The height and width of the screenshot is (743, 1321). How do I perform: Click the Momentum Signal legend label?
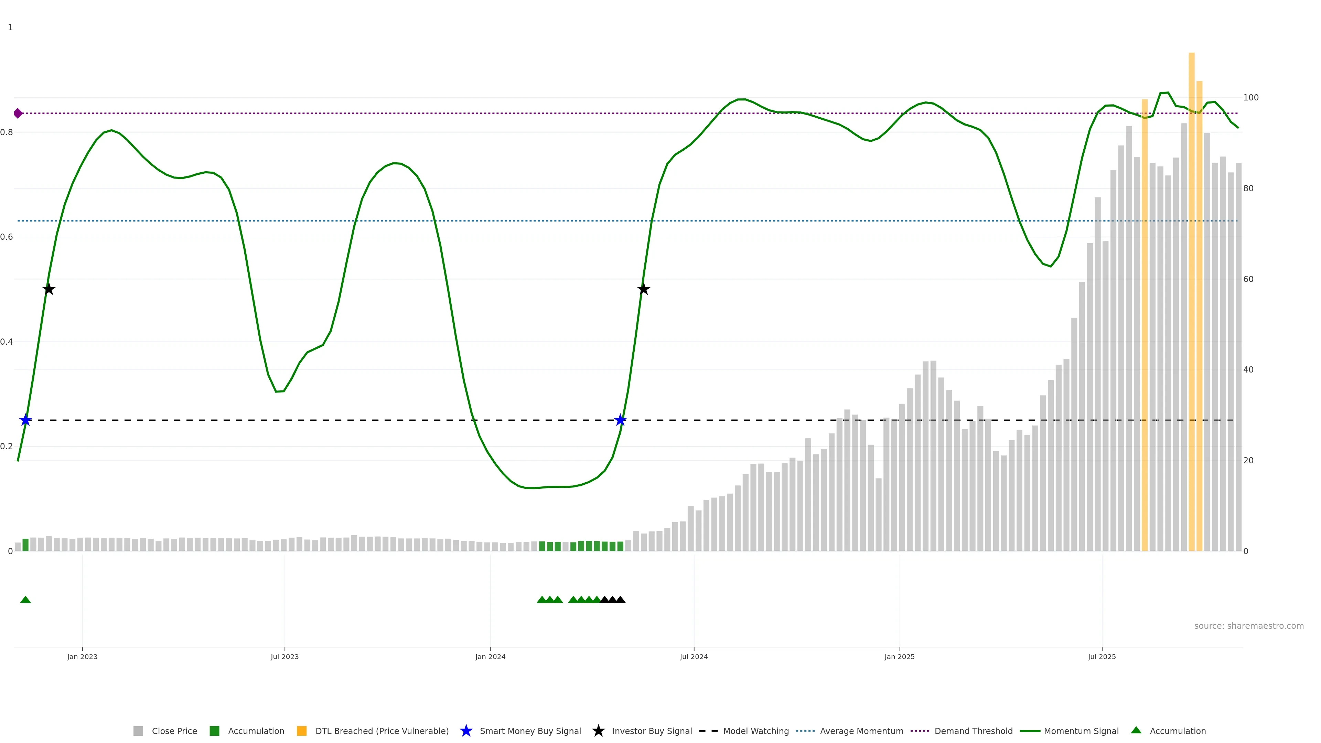tap(1081, 731)
